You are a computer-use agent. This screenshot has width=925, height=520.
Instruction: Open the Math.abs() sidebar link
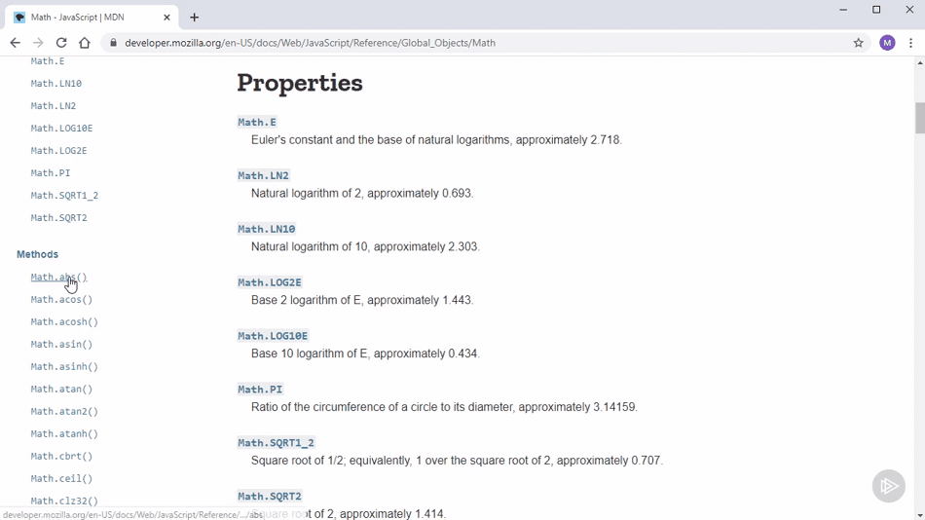[59, 277]
